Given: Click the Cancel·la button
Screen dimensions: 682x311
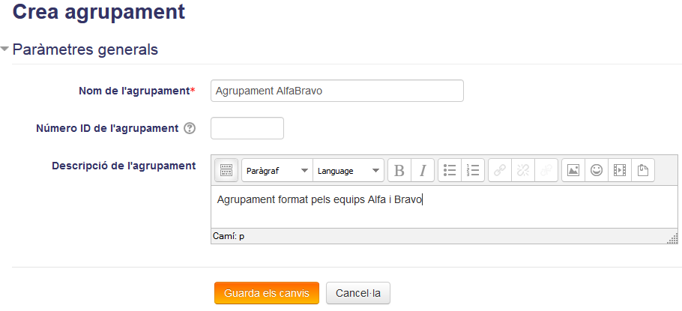Looking at the screenshot, I should coord(358,293).
